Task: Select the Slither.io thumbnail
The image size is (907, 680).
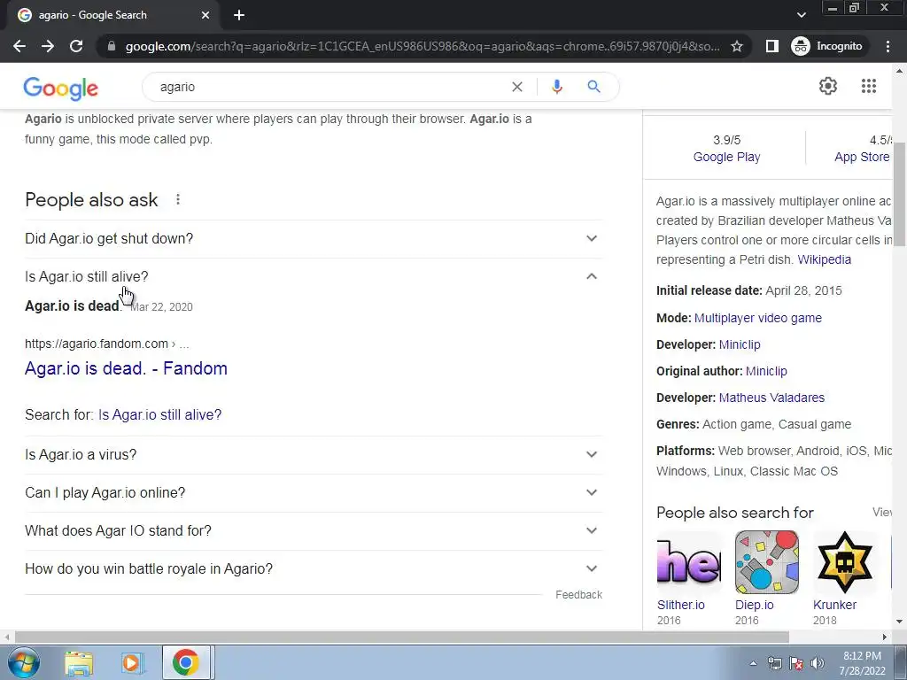Action: tap(689, 562)
